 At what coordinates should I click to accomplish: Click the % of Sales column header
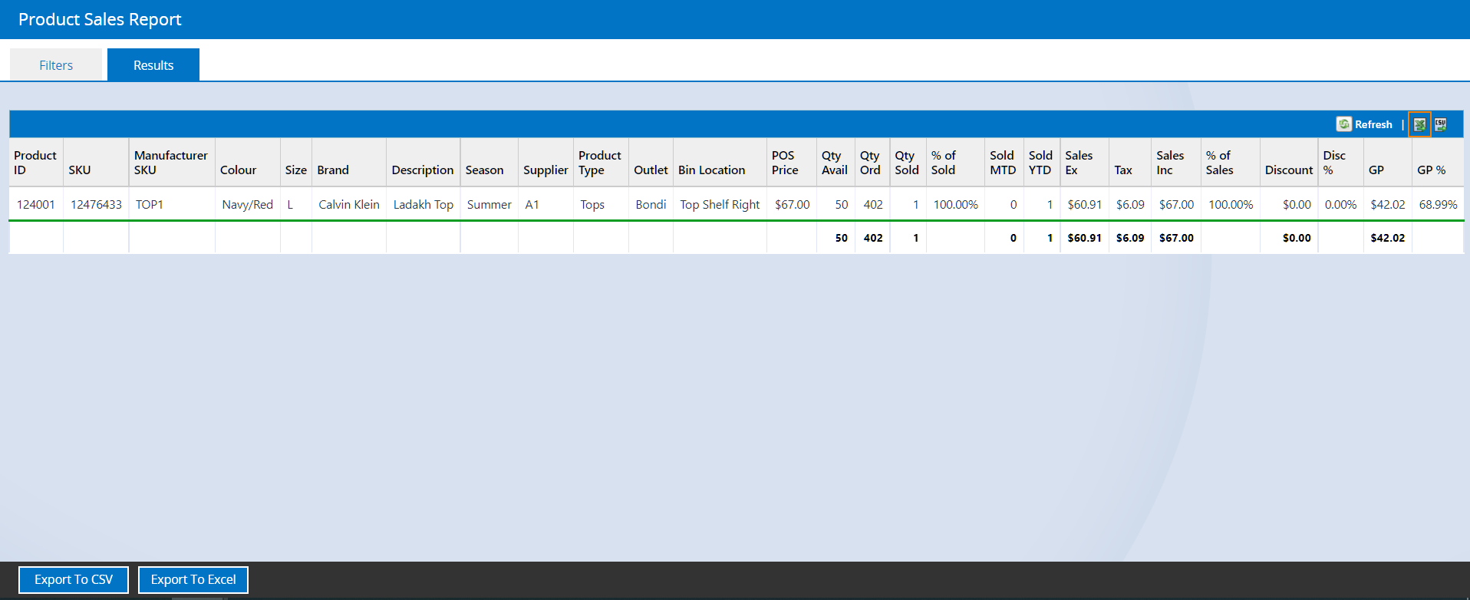1231,163
